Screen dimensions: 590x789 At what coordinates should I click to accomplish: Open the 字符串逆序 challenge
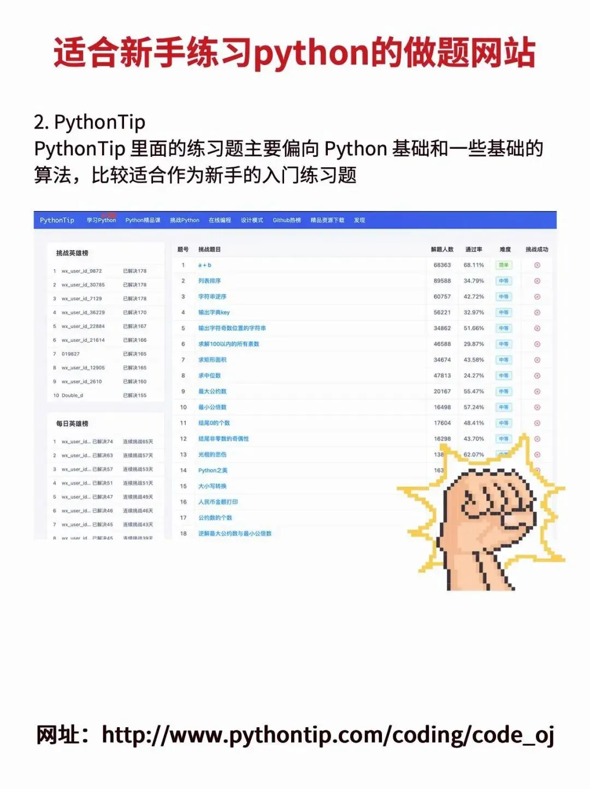(x=212, y=297)
